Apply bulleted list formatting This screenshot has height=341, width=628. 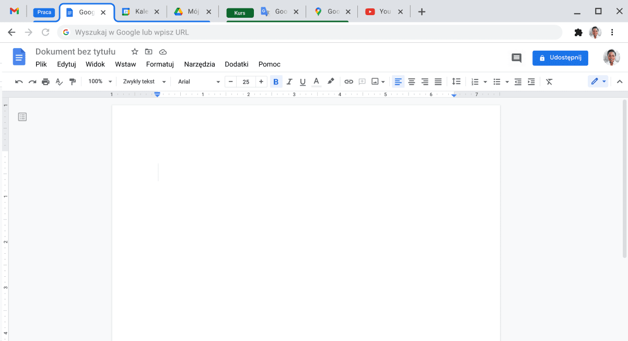497,81
